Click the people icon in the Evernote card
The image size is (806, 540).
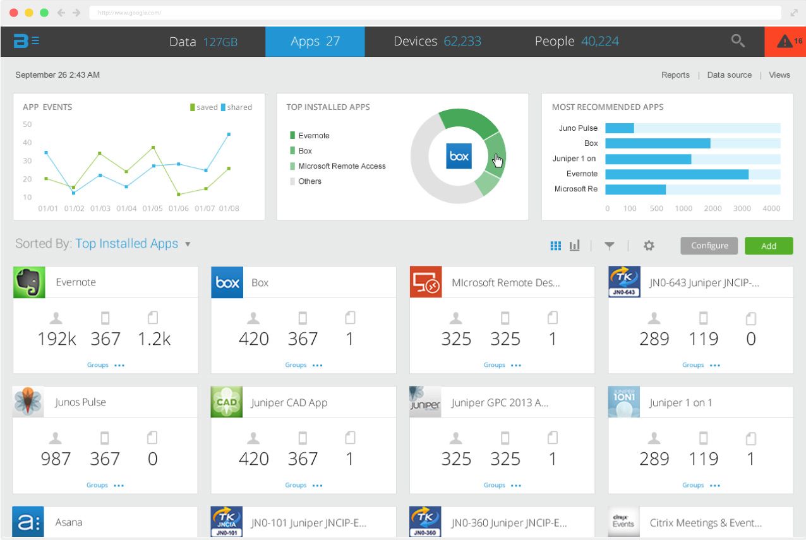point(56,318)
